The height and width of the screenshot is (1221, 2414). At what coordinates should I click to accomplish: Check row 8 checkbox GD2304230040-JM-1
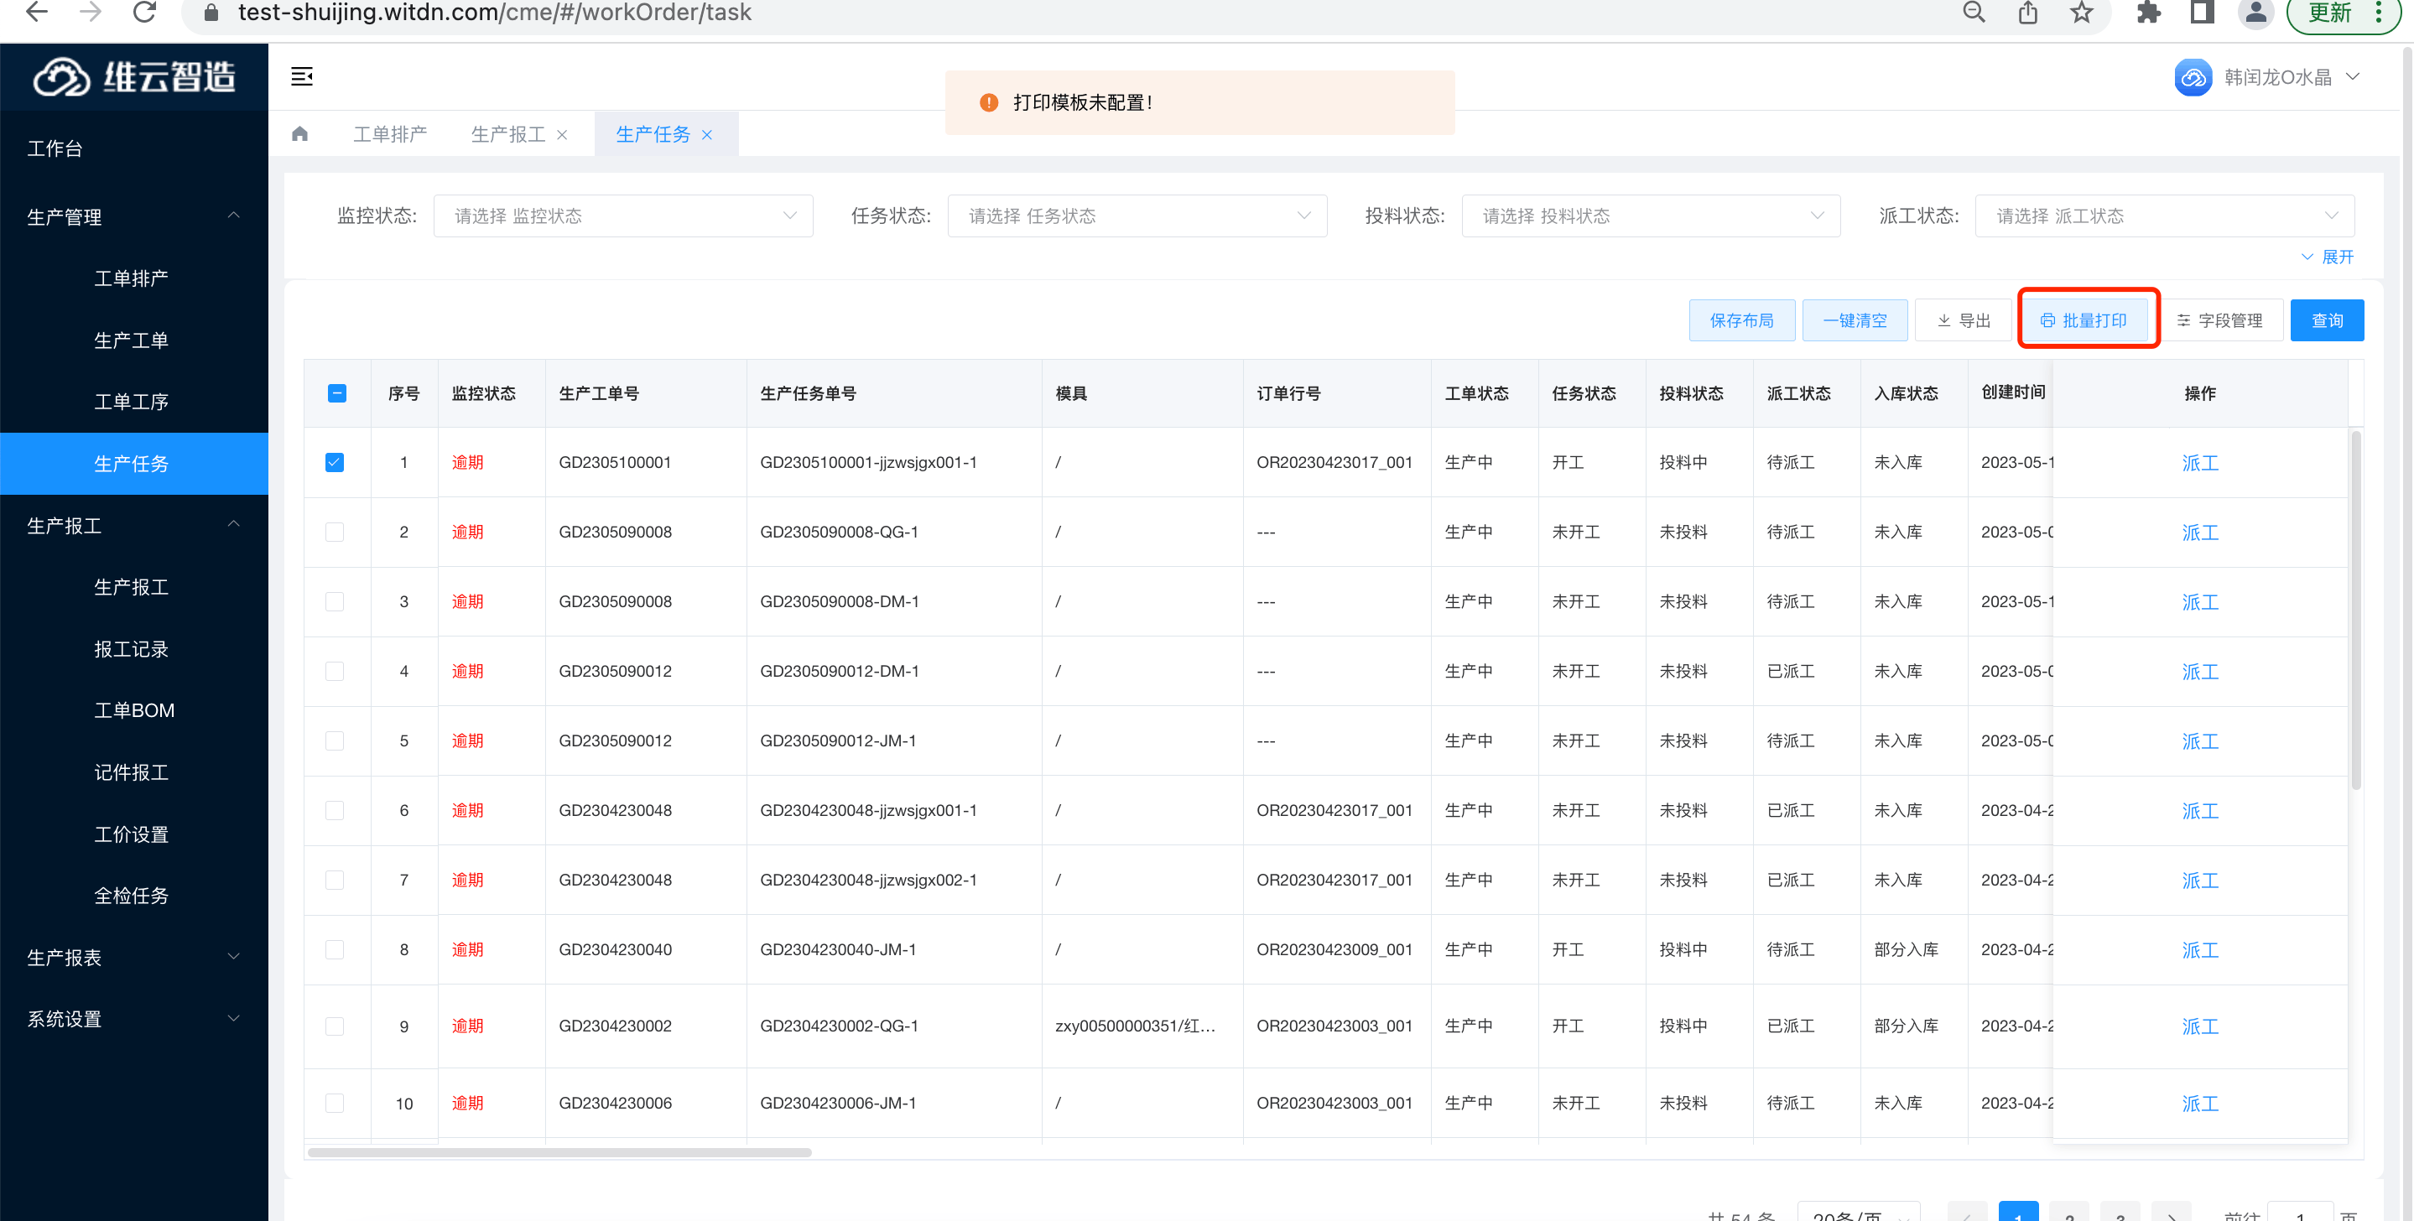click(335, 949)
